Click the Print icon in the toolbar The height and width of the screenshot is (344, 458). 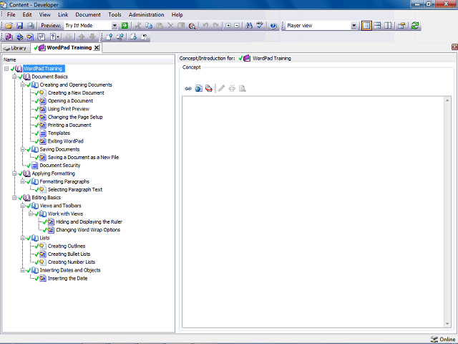(30, 26)
